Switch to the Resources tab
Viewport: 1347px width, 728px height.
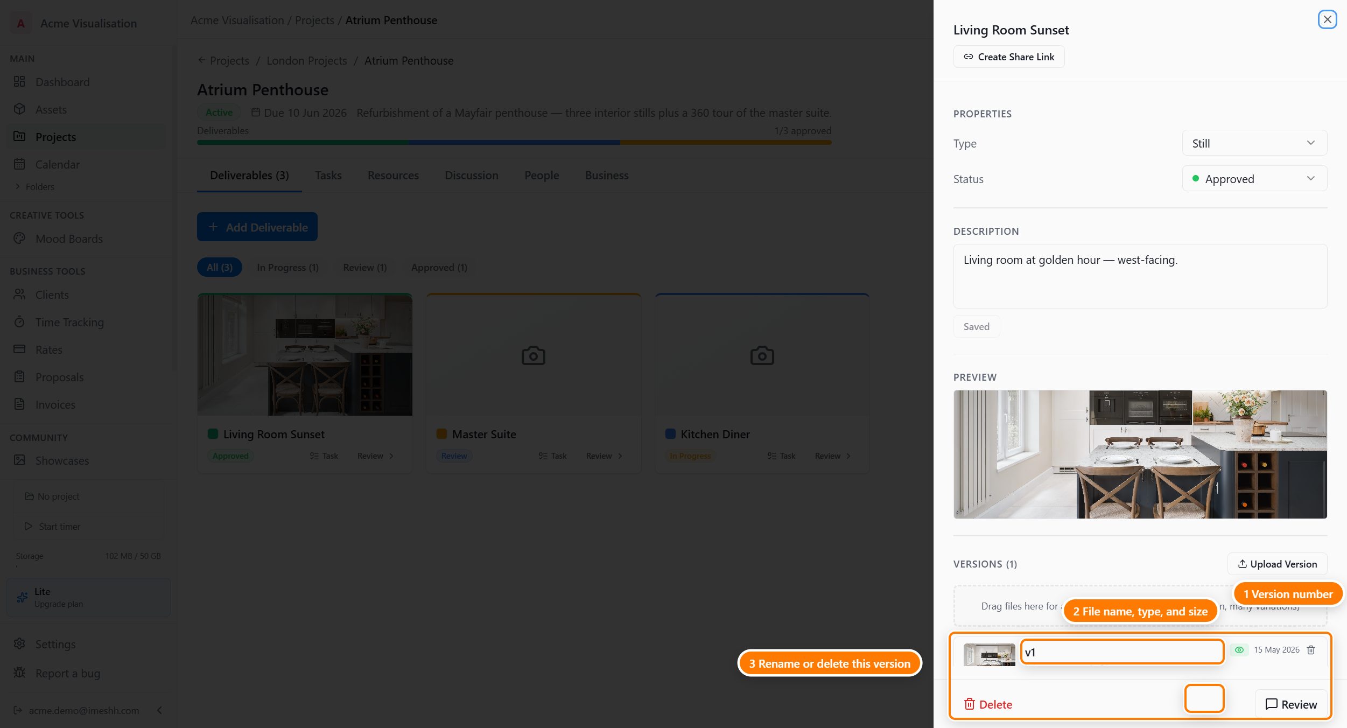[393, 176]
